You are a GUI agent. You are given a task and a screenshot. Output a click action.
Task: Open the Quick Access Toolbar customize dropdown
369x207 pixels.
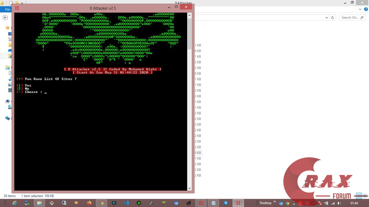coord(22,3)
